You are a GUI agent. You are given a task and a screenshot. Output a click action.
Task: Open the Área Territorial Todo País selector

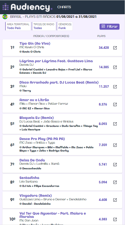pyautogui.click(x=18, y=26)
